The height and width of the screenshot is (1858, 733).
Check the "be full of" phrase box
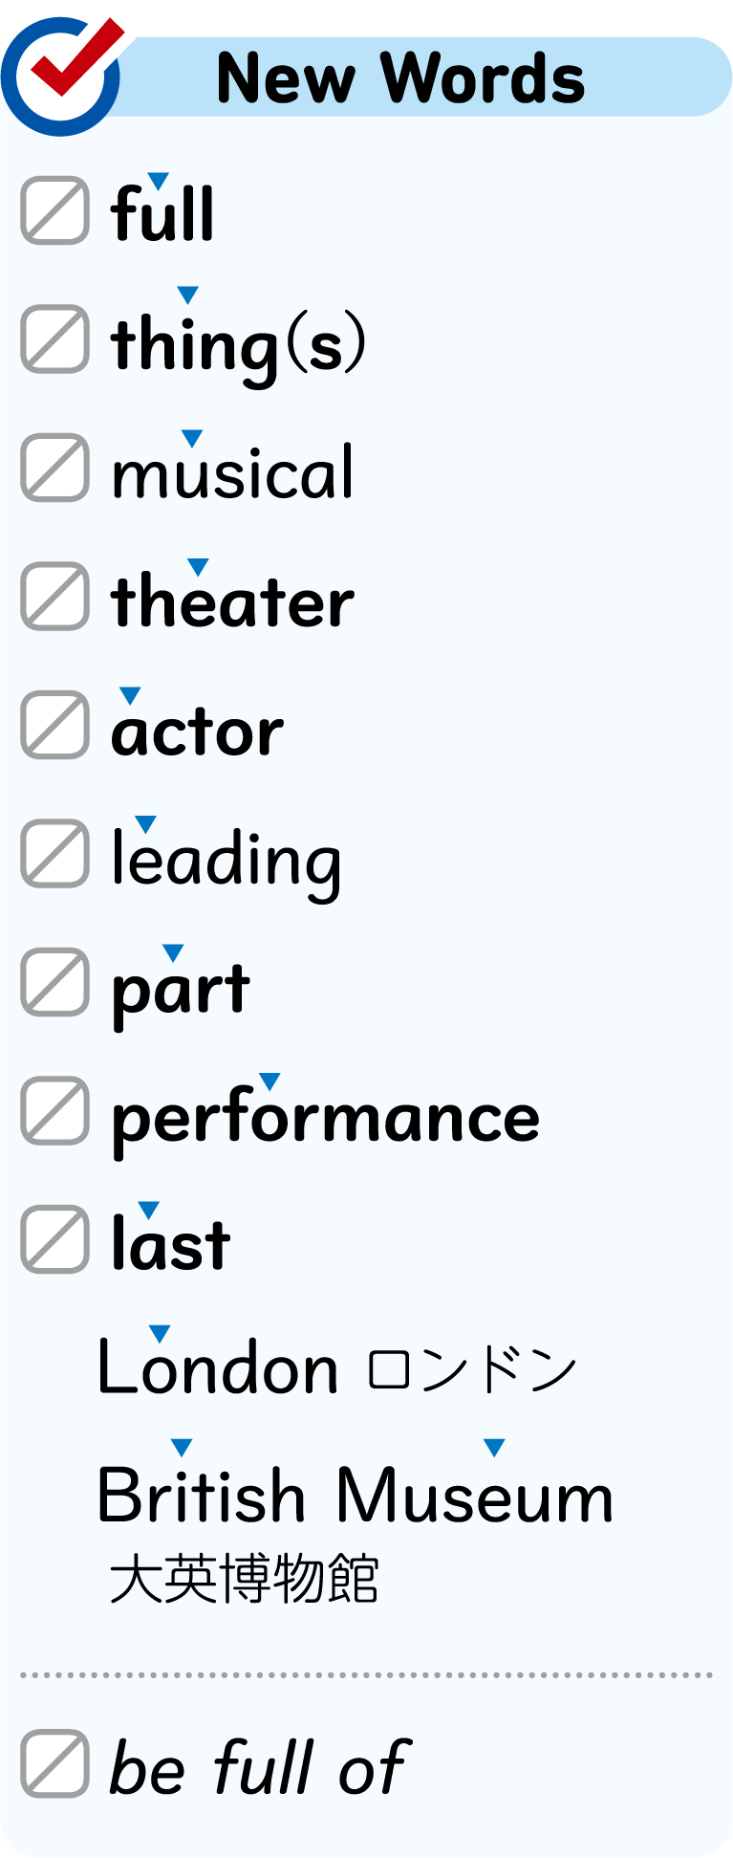pyautogui.click(x=55, y=1763)
